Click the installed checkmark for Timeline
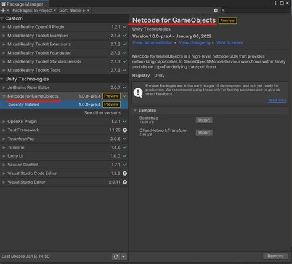 coord(124,147)
